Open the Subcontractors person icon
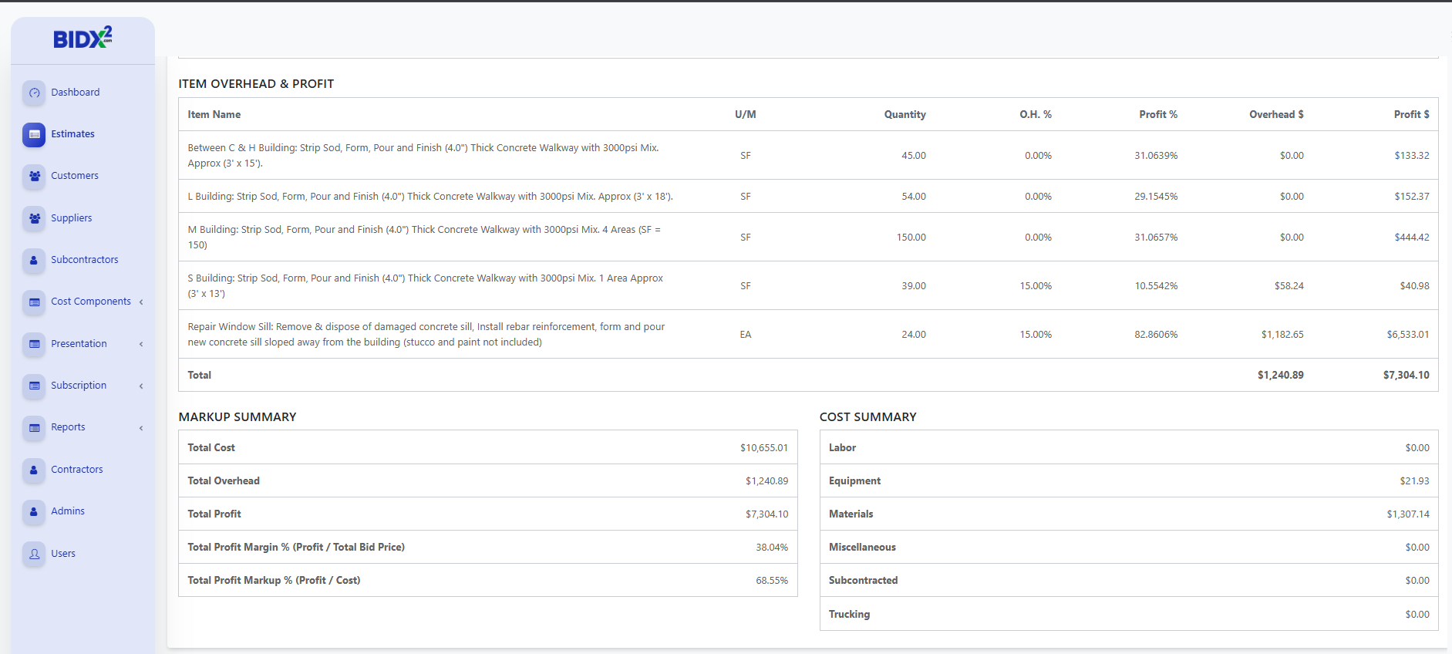The height and width of the screenshot is (654, 1452). tap(34, 260)
